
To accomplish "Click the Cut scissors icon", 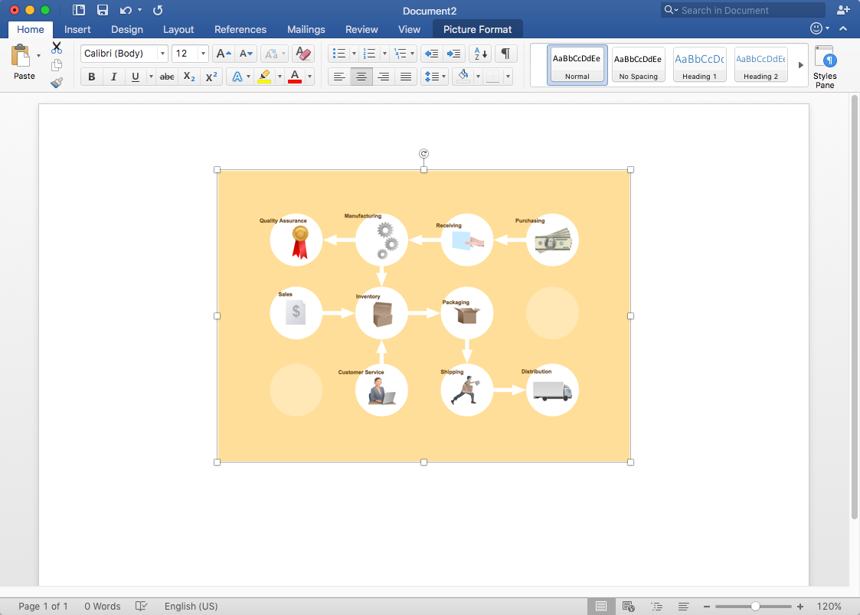I will point(57,47).
